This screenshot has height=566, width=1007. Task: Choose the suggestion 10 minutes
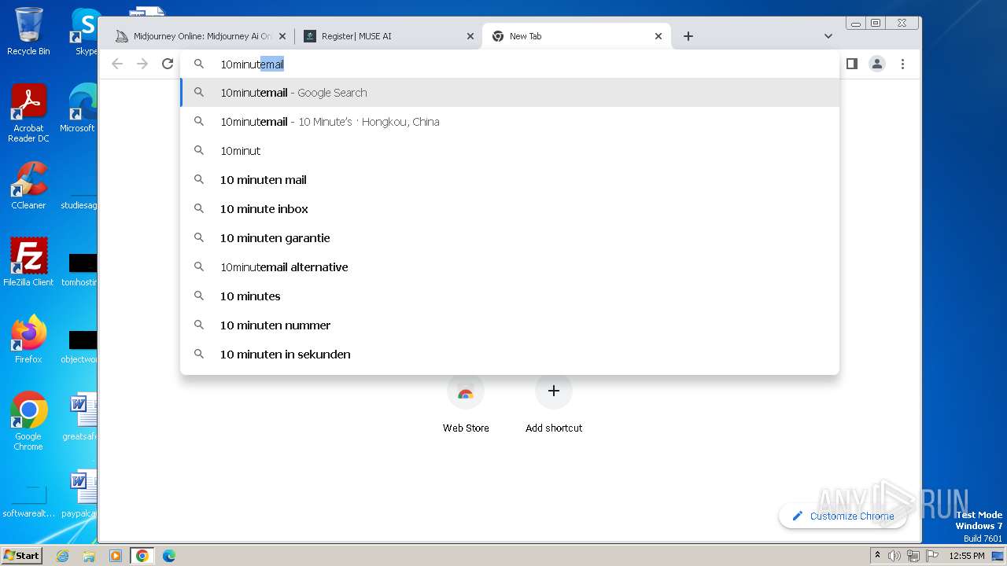[510, 296]
